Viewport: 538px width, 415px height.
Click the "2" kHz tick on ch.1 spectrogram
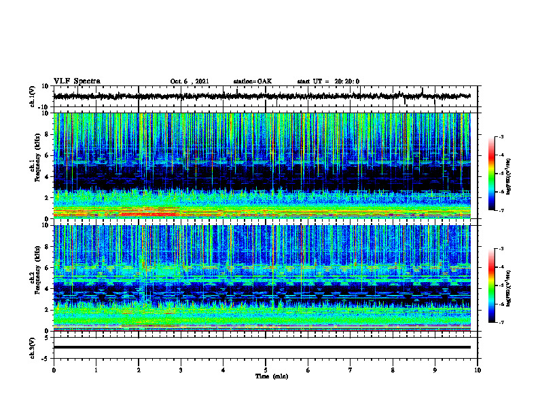pyautogui.click(x=47, y=198)
